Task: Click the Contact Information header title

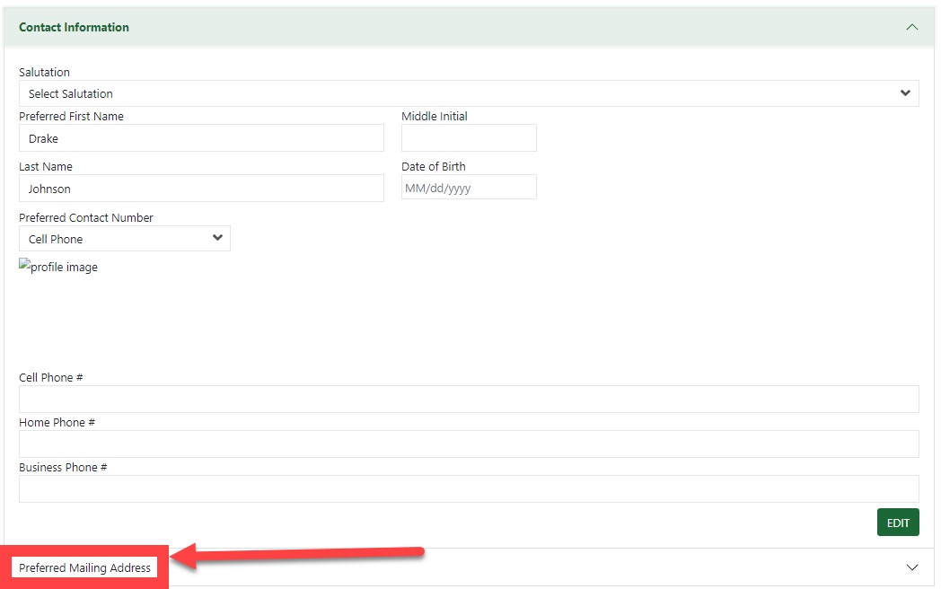Action: coord(74,27)
